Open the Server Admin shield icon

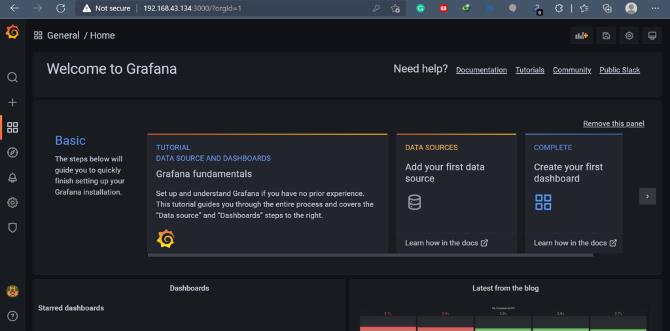[12, 228]
